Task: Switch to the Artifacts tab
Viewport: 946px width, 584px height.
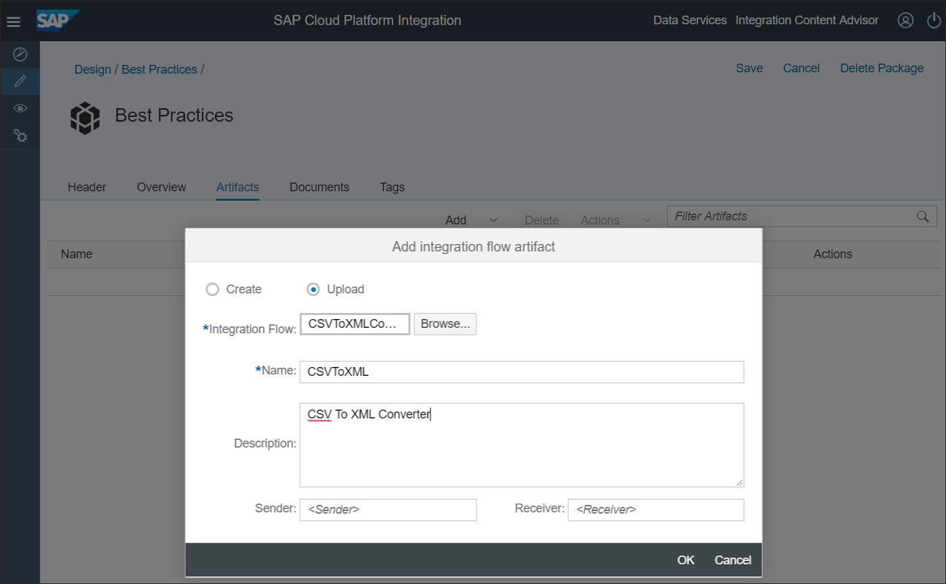Action: pyautogui.click(x=238, y=187)
